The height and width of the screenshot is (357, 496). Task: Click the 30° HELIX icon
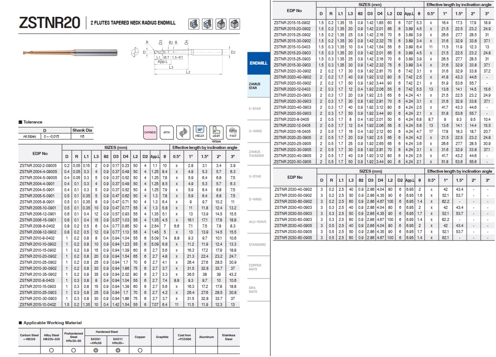tap(200, 132)
